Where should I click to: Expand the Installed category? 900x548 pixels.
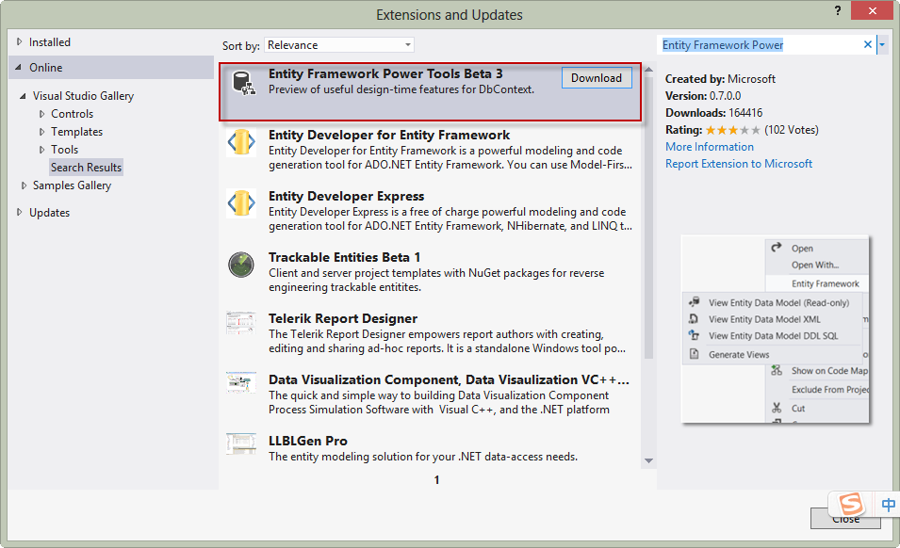click(20, 41)
